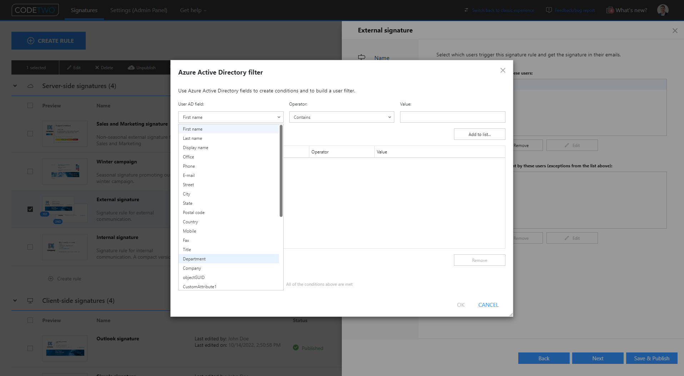684x376 pixels.
Task: Click the Value column header
Action: click(x=440, y=152)
